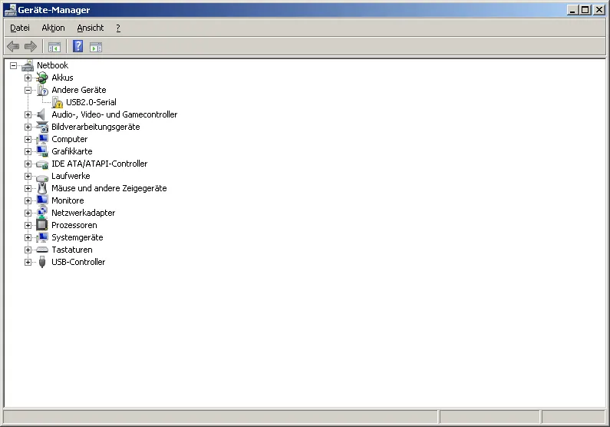This screenshot has height=427, width=610.
Task: Click the USB2.0-Serial warning device icon
Action: 58,102
